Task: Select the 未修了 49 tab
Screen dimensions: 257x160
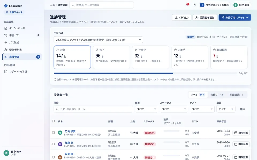Action: 217,95
